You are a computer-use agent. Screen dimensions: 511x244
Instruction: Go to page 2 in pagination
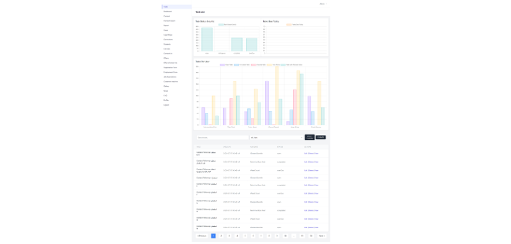[221, 236]
